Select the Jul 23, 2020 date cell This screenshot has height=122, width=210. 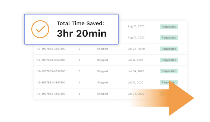pyautogui.click(x=136, y=49)
